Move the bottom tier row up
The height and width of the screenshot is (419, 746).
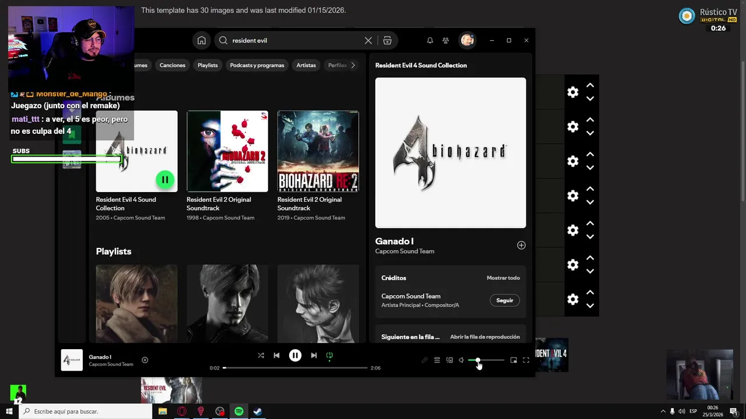pyautogui.click(x=590, y=293)
